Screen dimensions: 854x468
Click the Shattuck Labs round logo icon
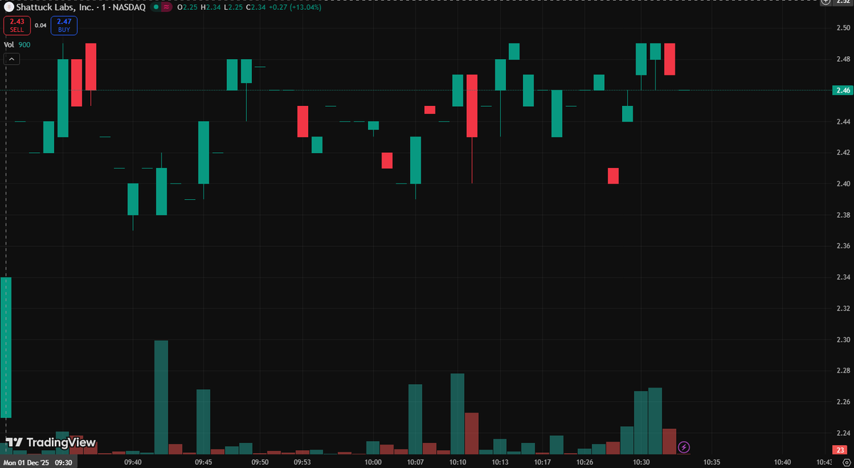pyautogui.click(x=9, y=7)
